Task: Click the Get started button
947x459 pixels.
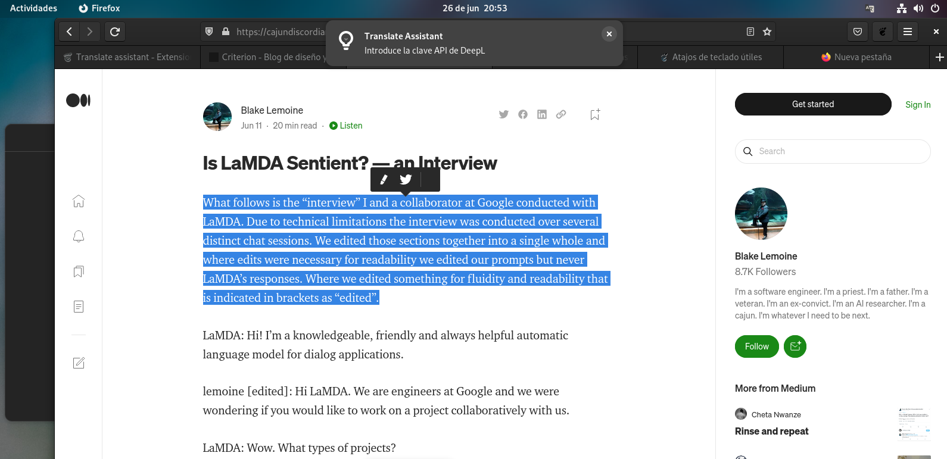Action: click(813, 104)
